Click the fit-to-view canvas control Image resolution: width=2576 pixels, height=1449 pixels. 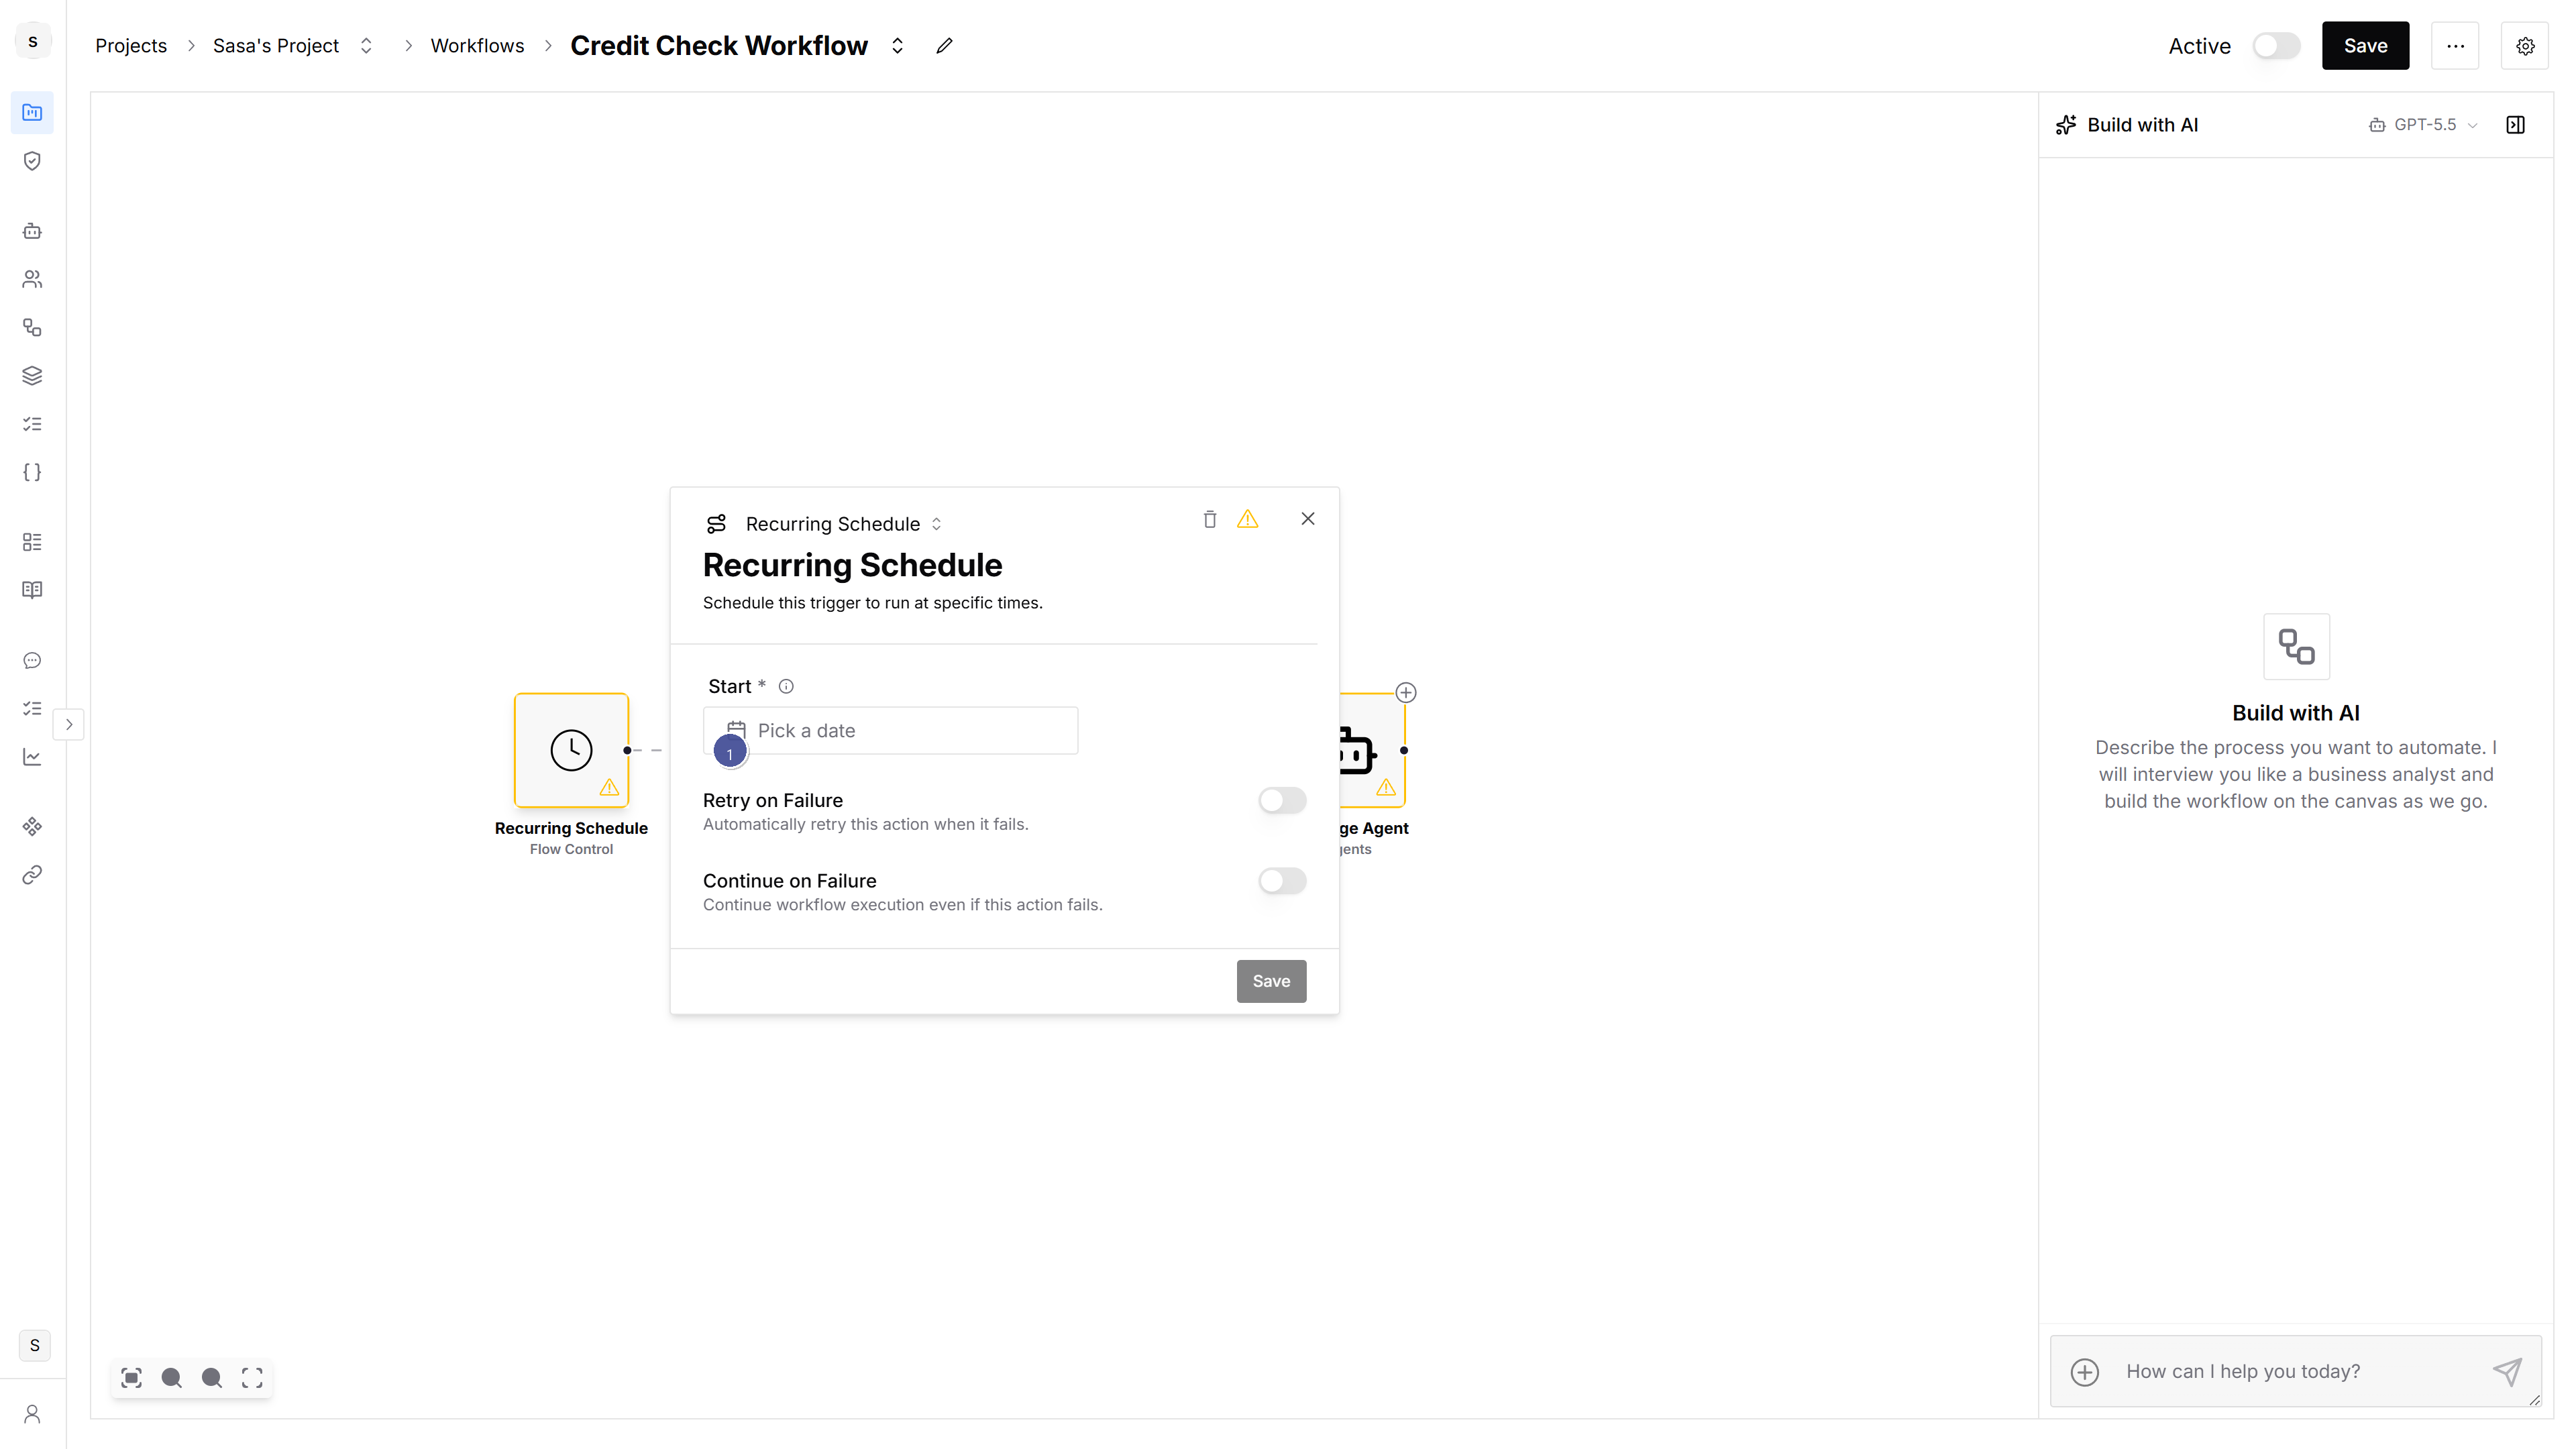tap(131, 1378)
